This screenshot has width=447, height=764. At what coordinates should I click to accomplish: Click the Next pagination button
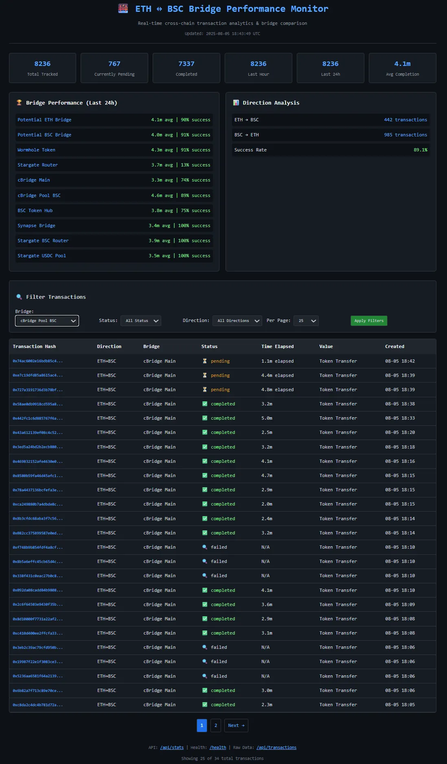point(236,725)
